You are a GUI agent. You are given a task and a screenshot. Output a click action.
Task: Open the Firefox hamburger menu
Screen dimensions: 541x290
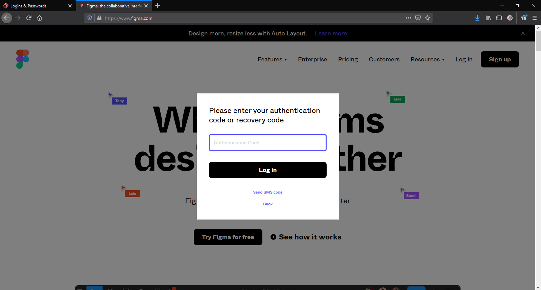click(x=535, y=18)
